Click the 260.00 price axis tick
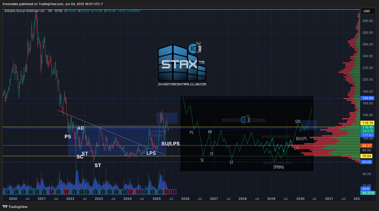379x211 pixels. tap(368, 44)
